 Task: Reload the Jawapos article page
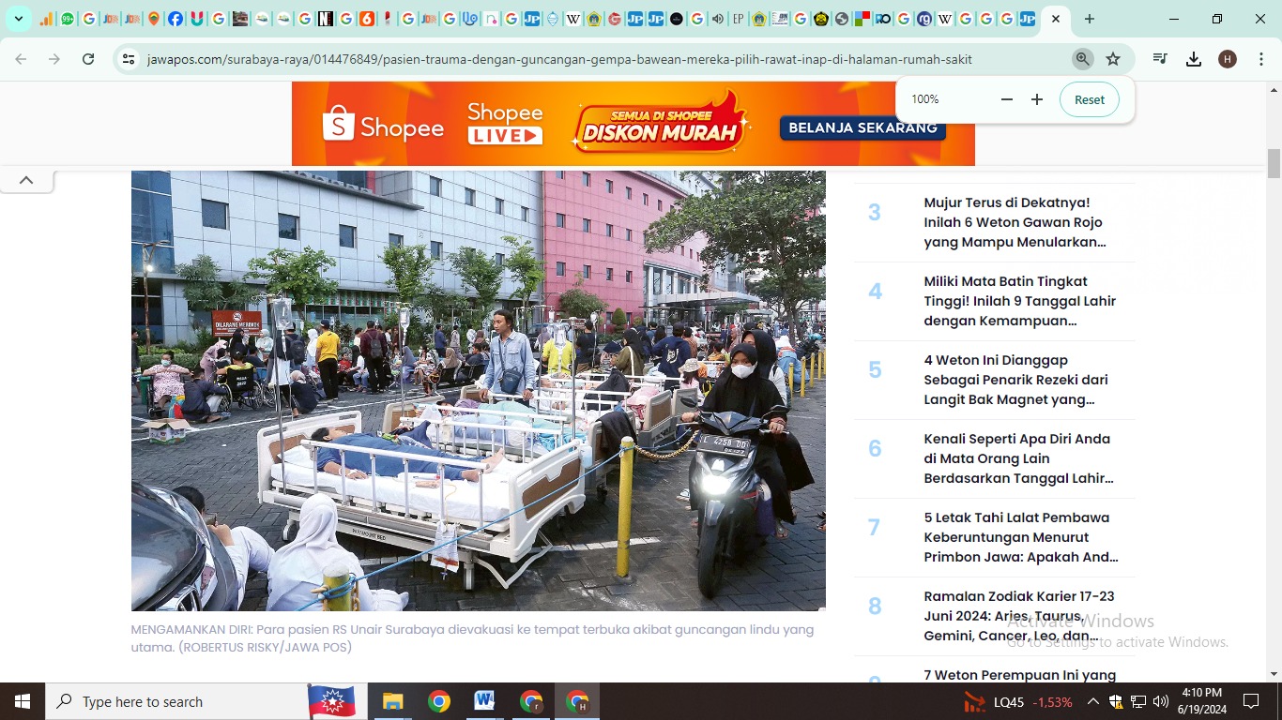(88, 59)
